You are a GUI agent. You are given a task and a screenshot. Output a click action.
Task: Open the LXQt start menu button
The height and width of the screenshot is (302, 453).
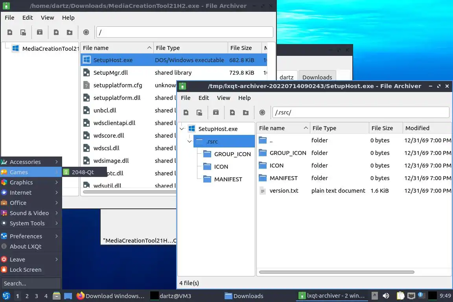pos(6,296)
